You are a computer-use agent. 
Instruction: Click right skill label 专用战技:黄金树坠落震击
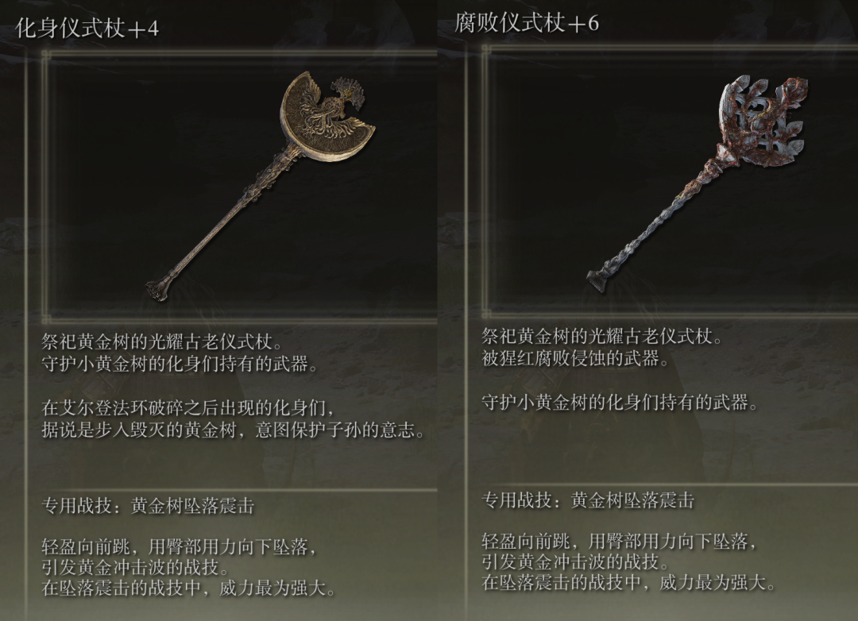(x=588, y=500)
